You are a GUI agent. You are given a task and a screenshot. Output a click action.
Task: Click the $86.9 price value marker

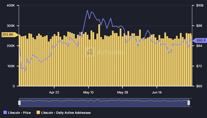pyautogui.click(x=200, y=40)
